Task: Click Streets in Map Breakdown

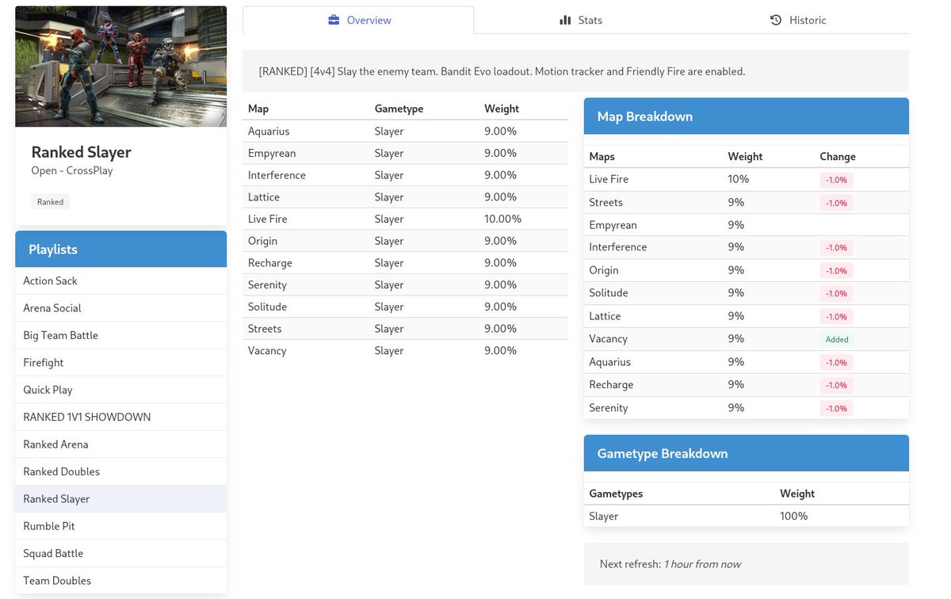Action: 606,202
